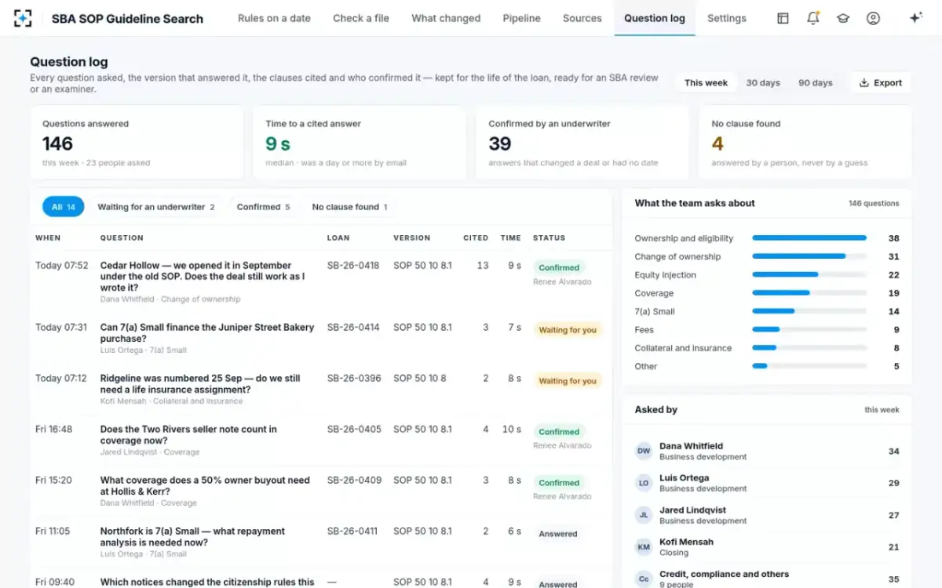Click the Answered badge for SB-26-0411
The height and width of the screenshot is (588, 942).
(558, 534)
